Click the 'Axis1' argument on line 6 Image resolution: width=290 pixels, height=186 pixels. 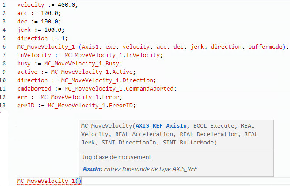90,47
